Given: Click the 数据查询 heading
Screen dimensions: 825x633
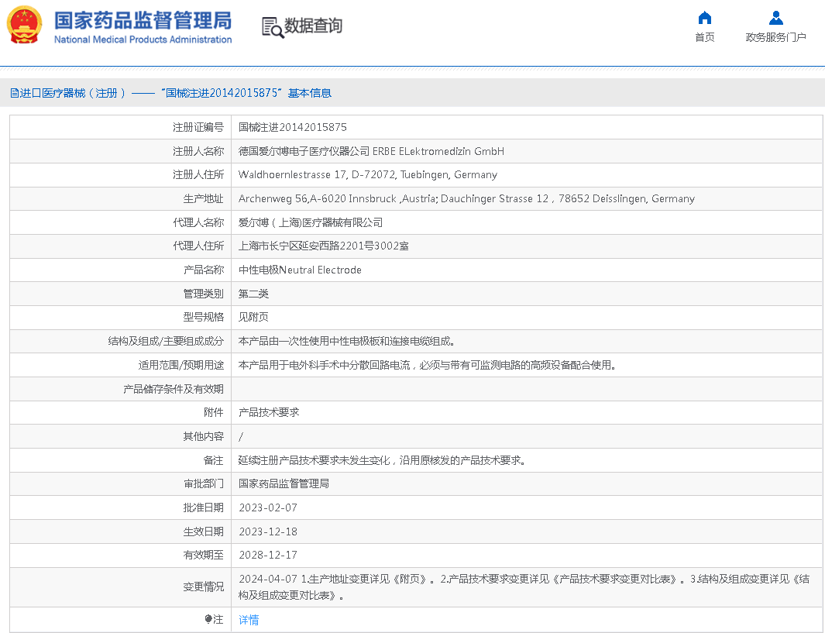Looking at the screenshot, I should [313, 26].
